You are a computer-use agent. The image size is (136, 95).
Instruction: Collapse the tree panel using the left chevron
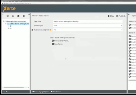3,14
